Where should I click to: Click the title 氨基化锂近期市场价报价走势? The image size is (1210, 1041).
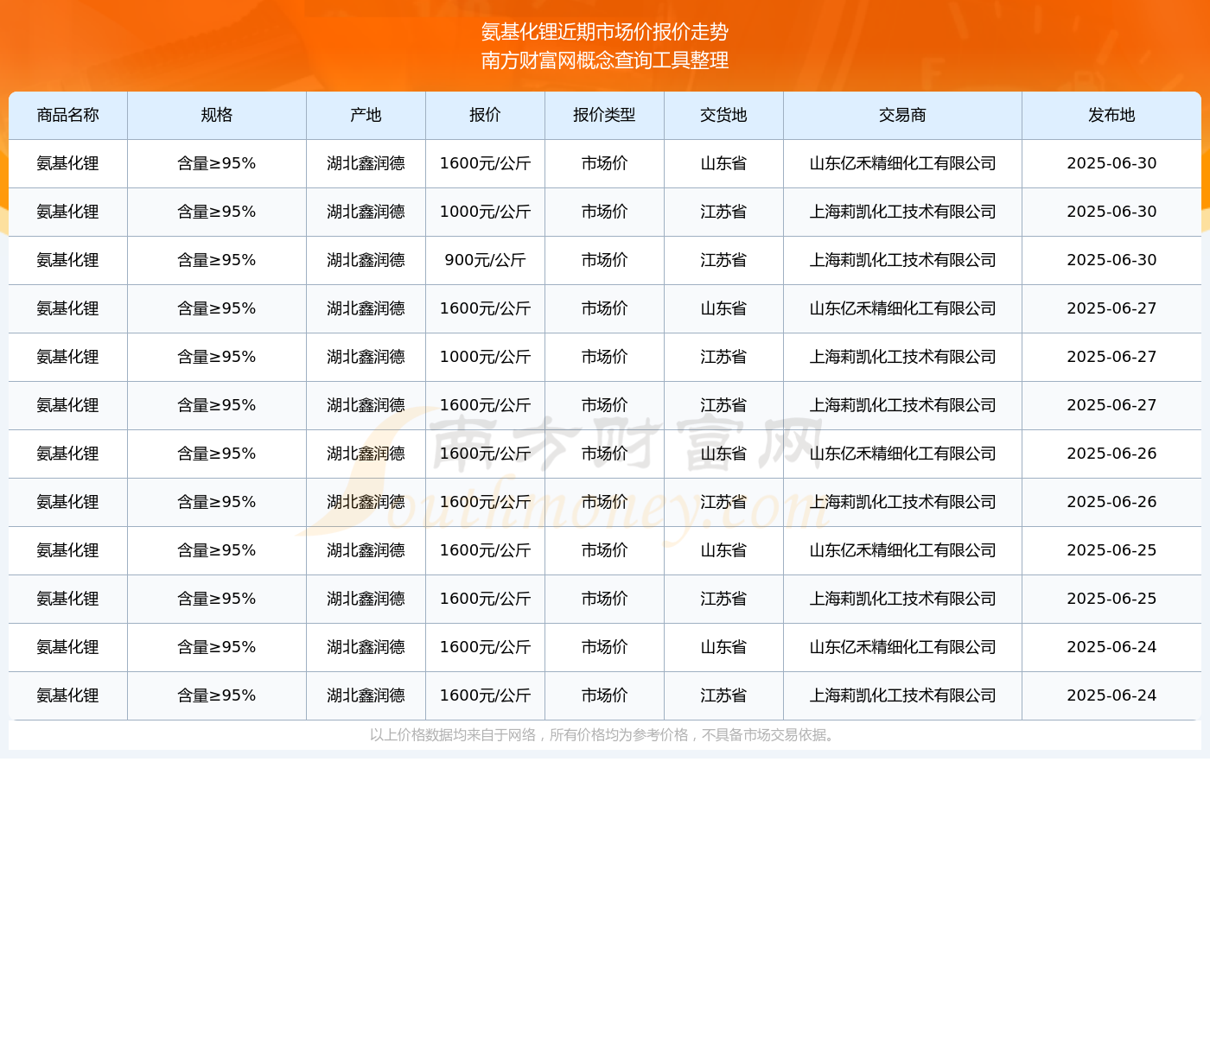pos(605,32)
